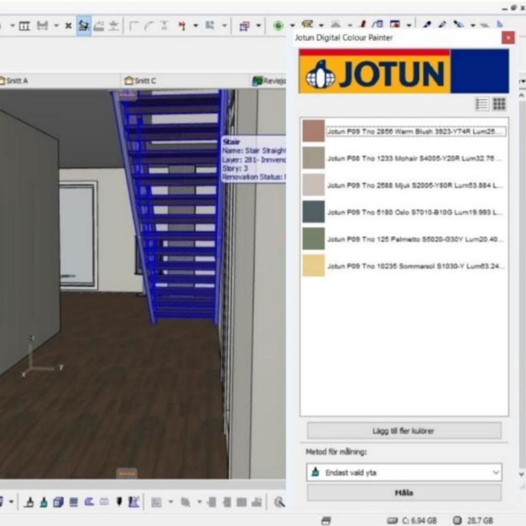Screen dimensions: 526x526
Task: Click the C: disk space icon in status bar
Action: tap(392, 520)
